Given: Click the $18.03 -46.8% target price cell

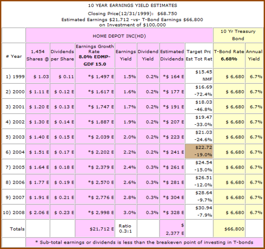Looking at the screenshot, I should [x=199, y=106].
